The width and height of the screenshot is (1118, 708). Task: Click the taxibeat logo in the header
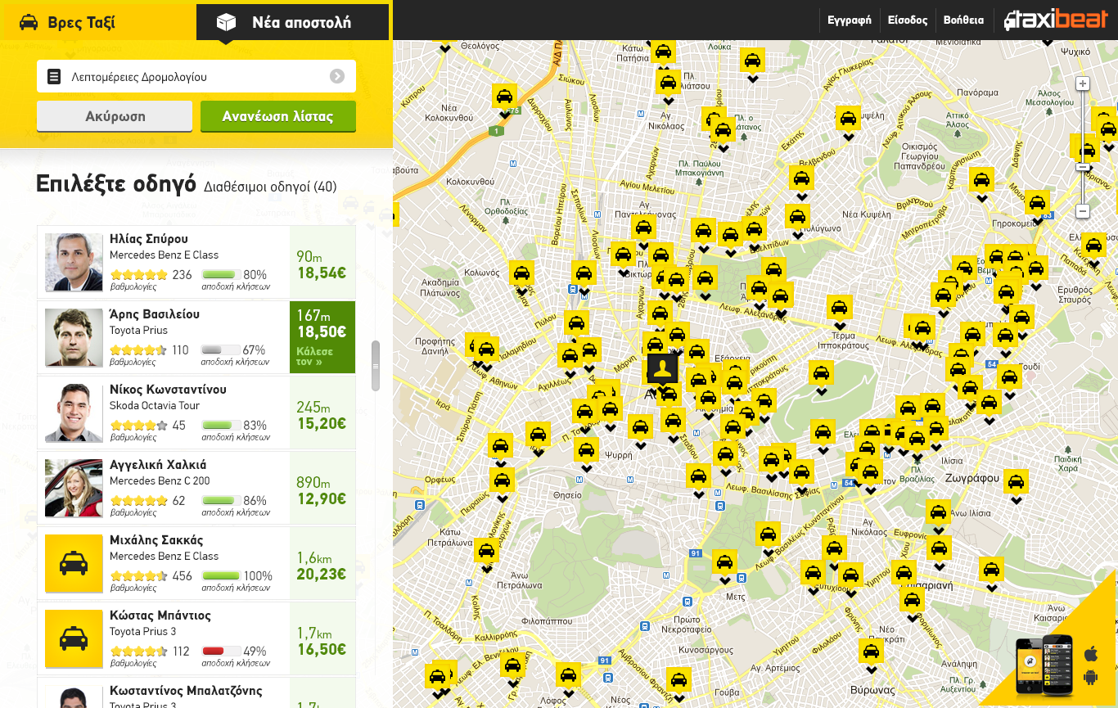[x=1055, y=19]
